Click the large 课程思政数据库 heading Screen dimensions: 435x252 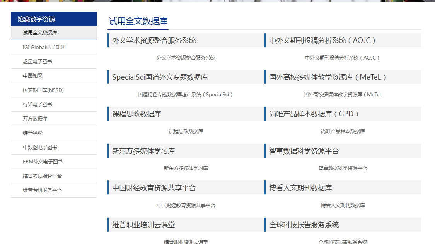pos(136,114)
